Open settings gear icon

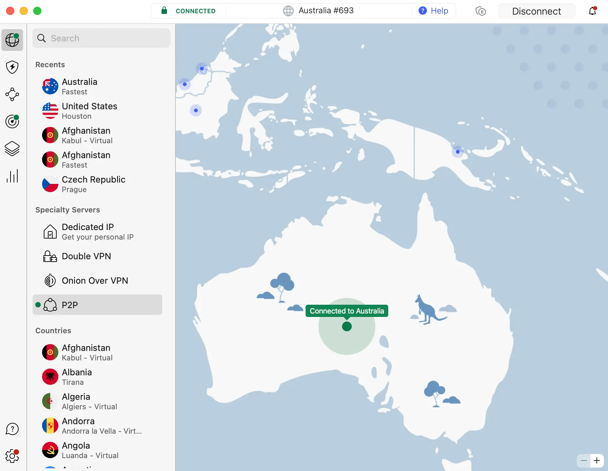[12, 456]
